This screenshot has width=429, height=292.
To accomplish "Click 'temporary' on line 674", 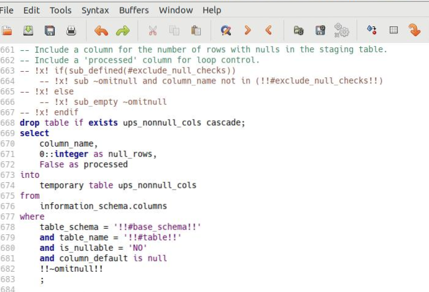I will 61,185.
